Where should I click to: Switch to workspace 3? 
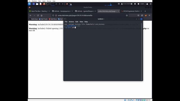point(59,4)
